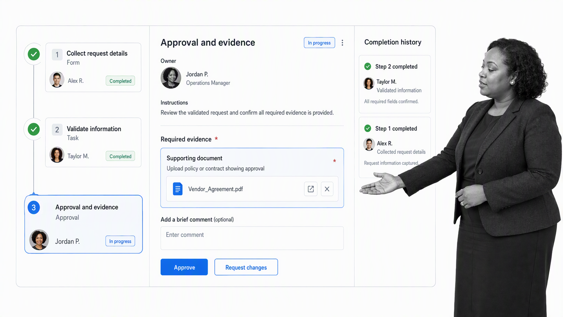Image resolution: width=563 pixels, height=317 pixels.
Task: Click the step 2 number badge
Action: (57, 130)
